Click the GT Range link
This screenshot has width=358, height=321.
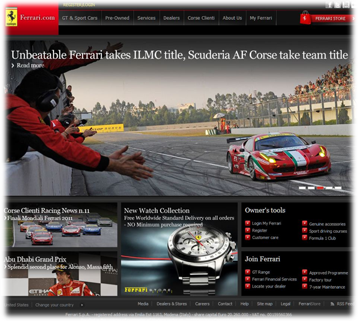click(261, 272)
